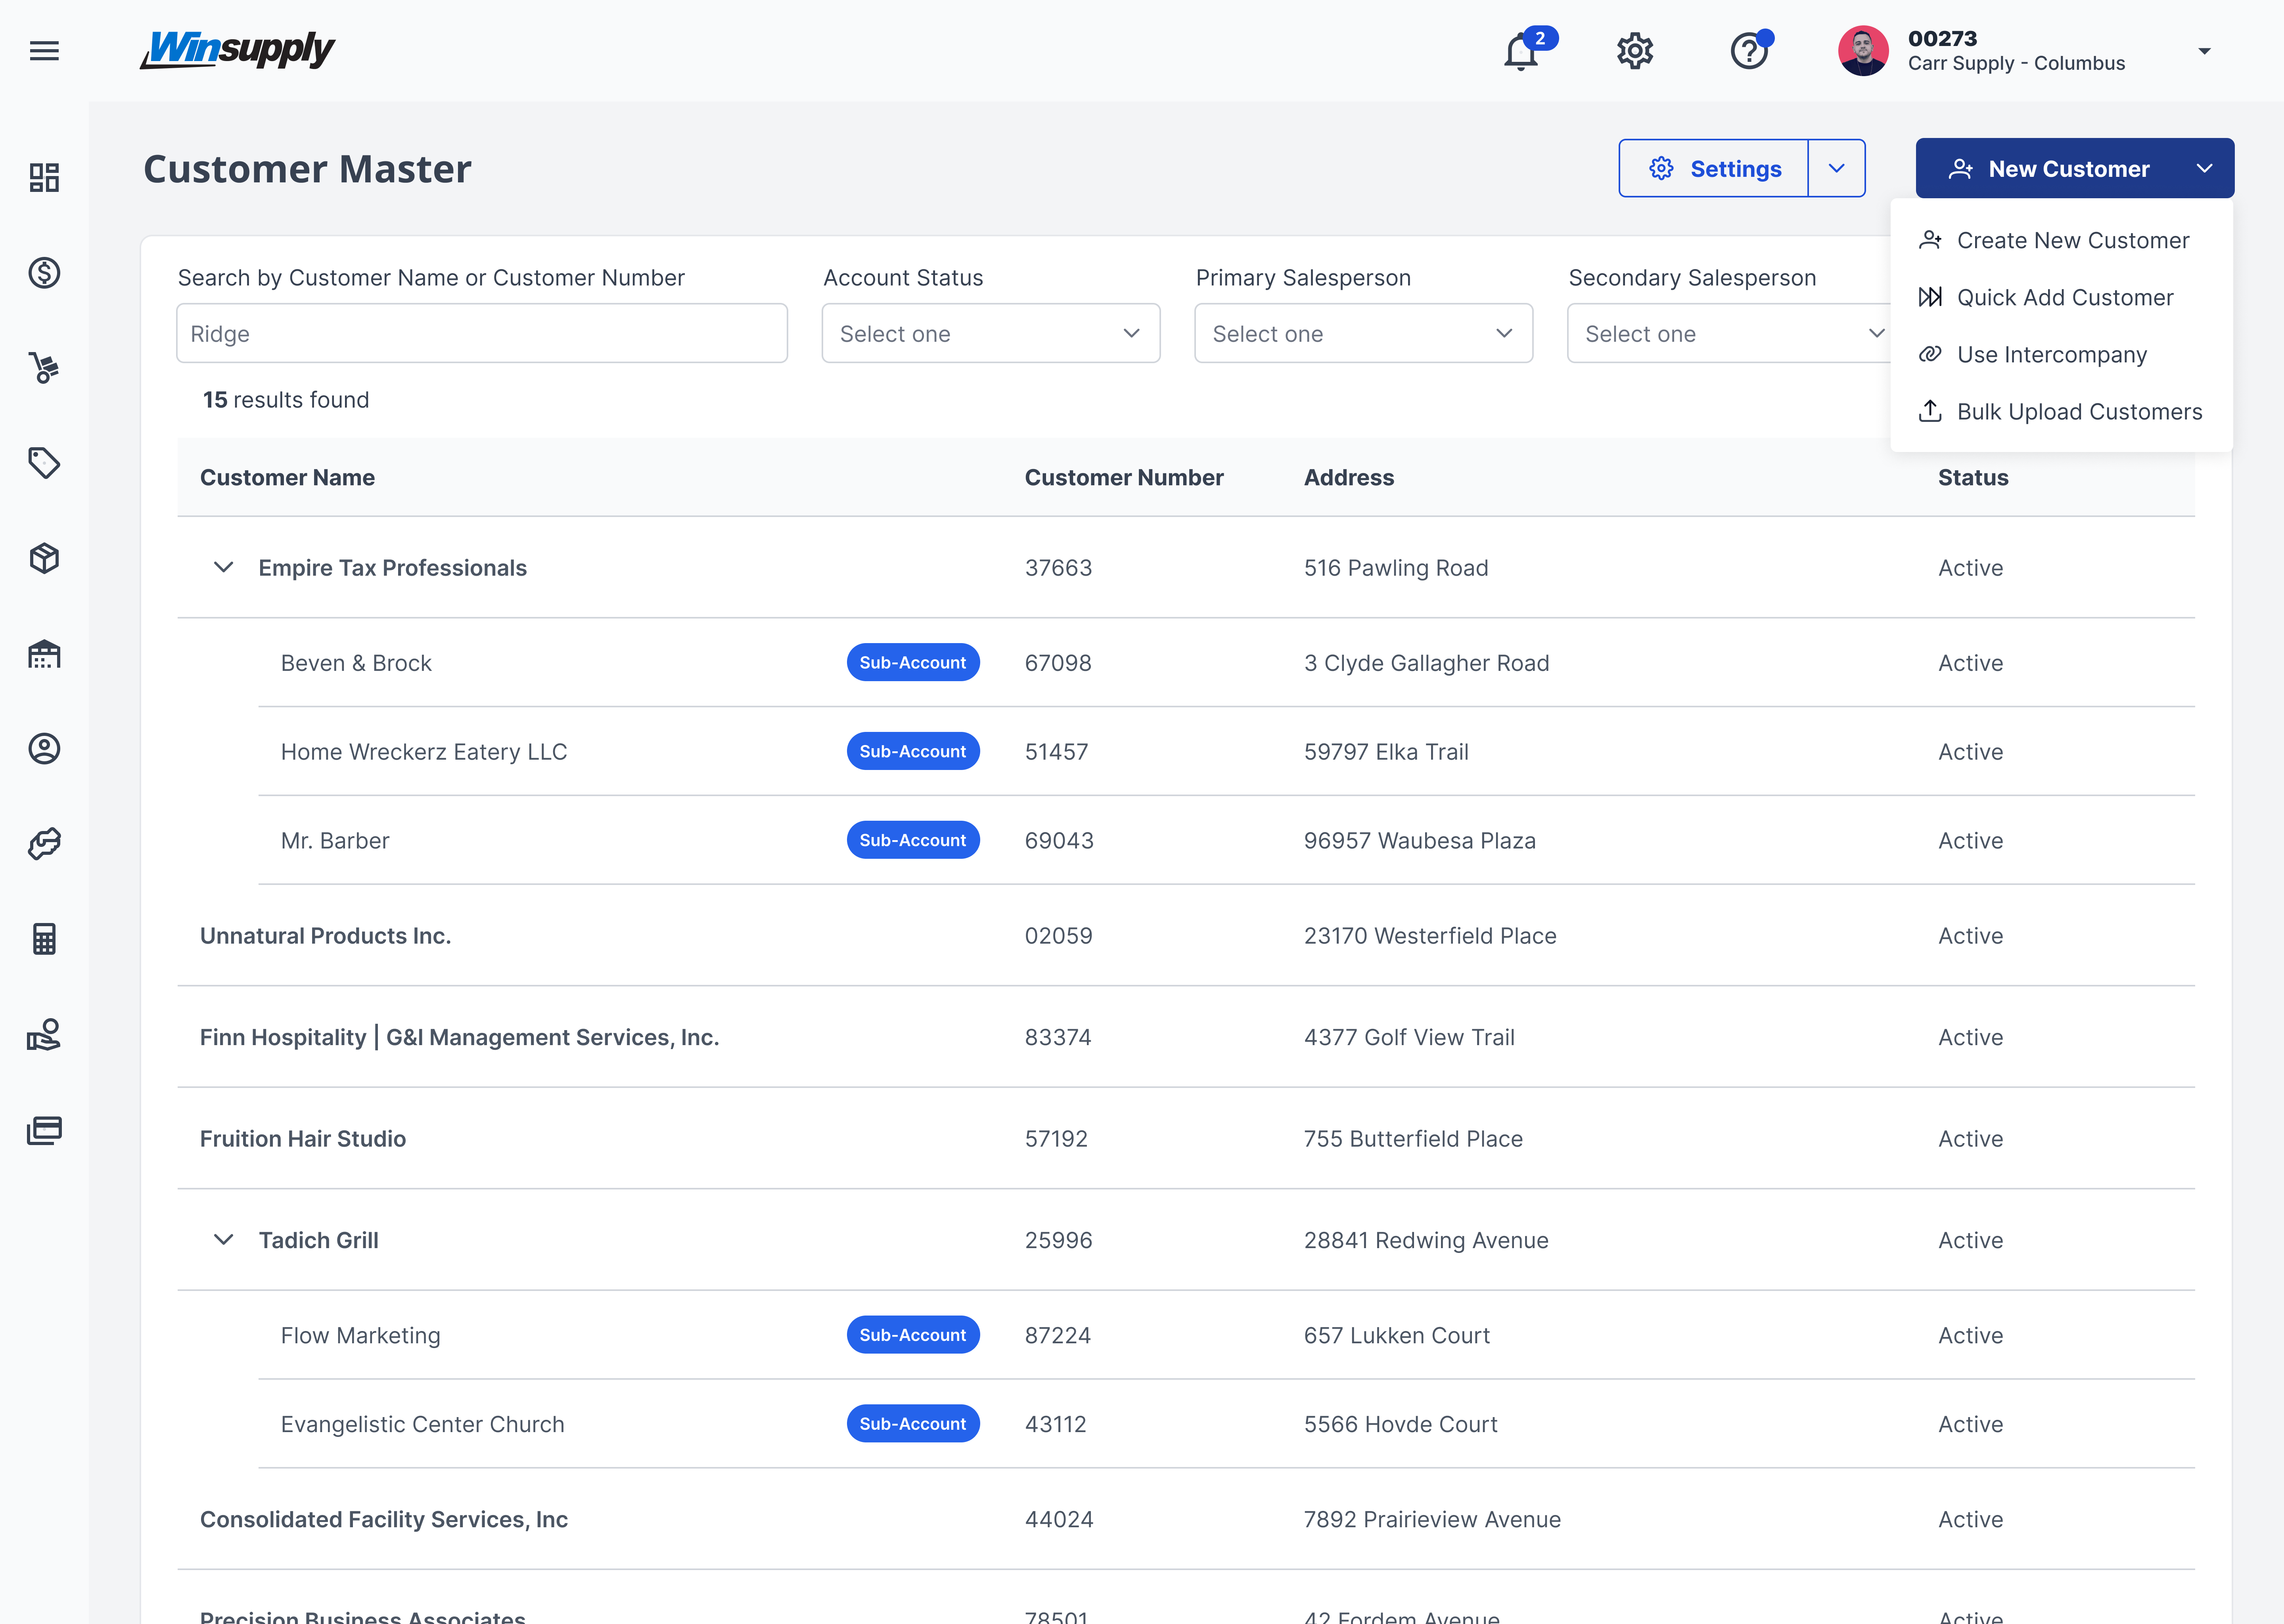This screenshot has width=2284, height=1624.
Task: Open the user profile sidebar icon
Action: (44, 749)
